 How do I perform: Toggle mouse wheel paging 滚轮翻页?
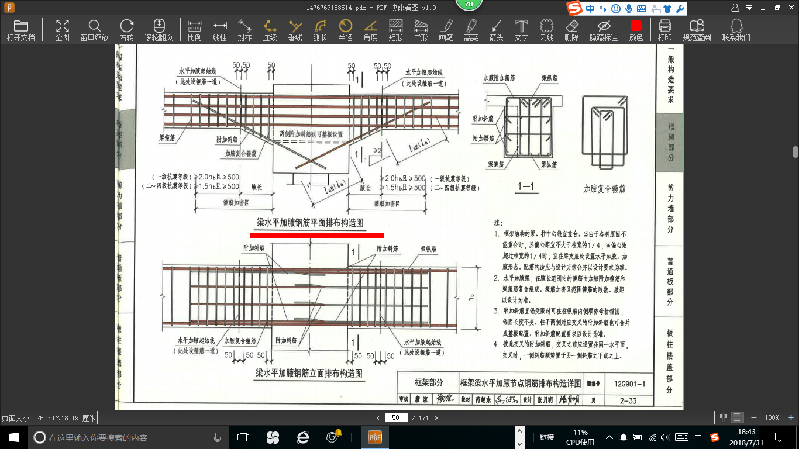(x=159, y=30)
